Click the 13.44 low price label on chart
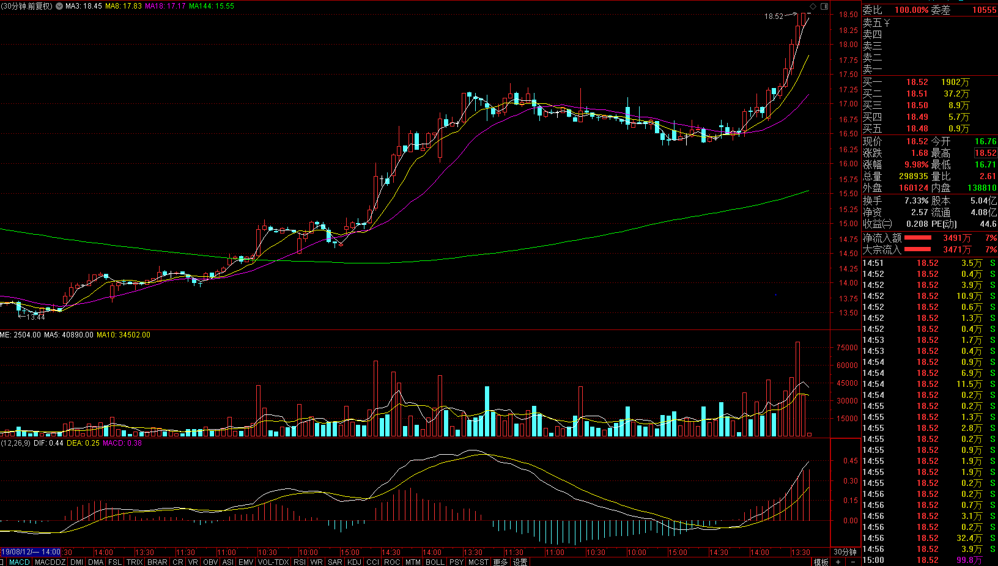Viewport: 998px width, 566px height. click(x=35, y=317)
